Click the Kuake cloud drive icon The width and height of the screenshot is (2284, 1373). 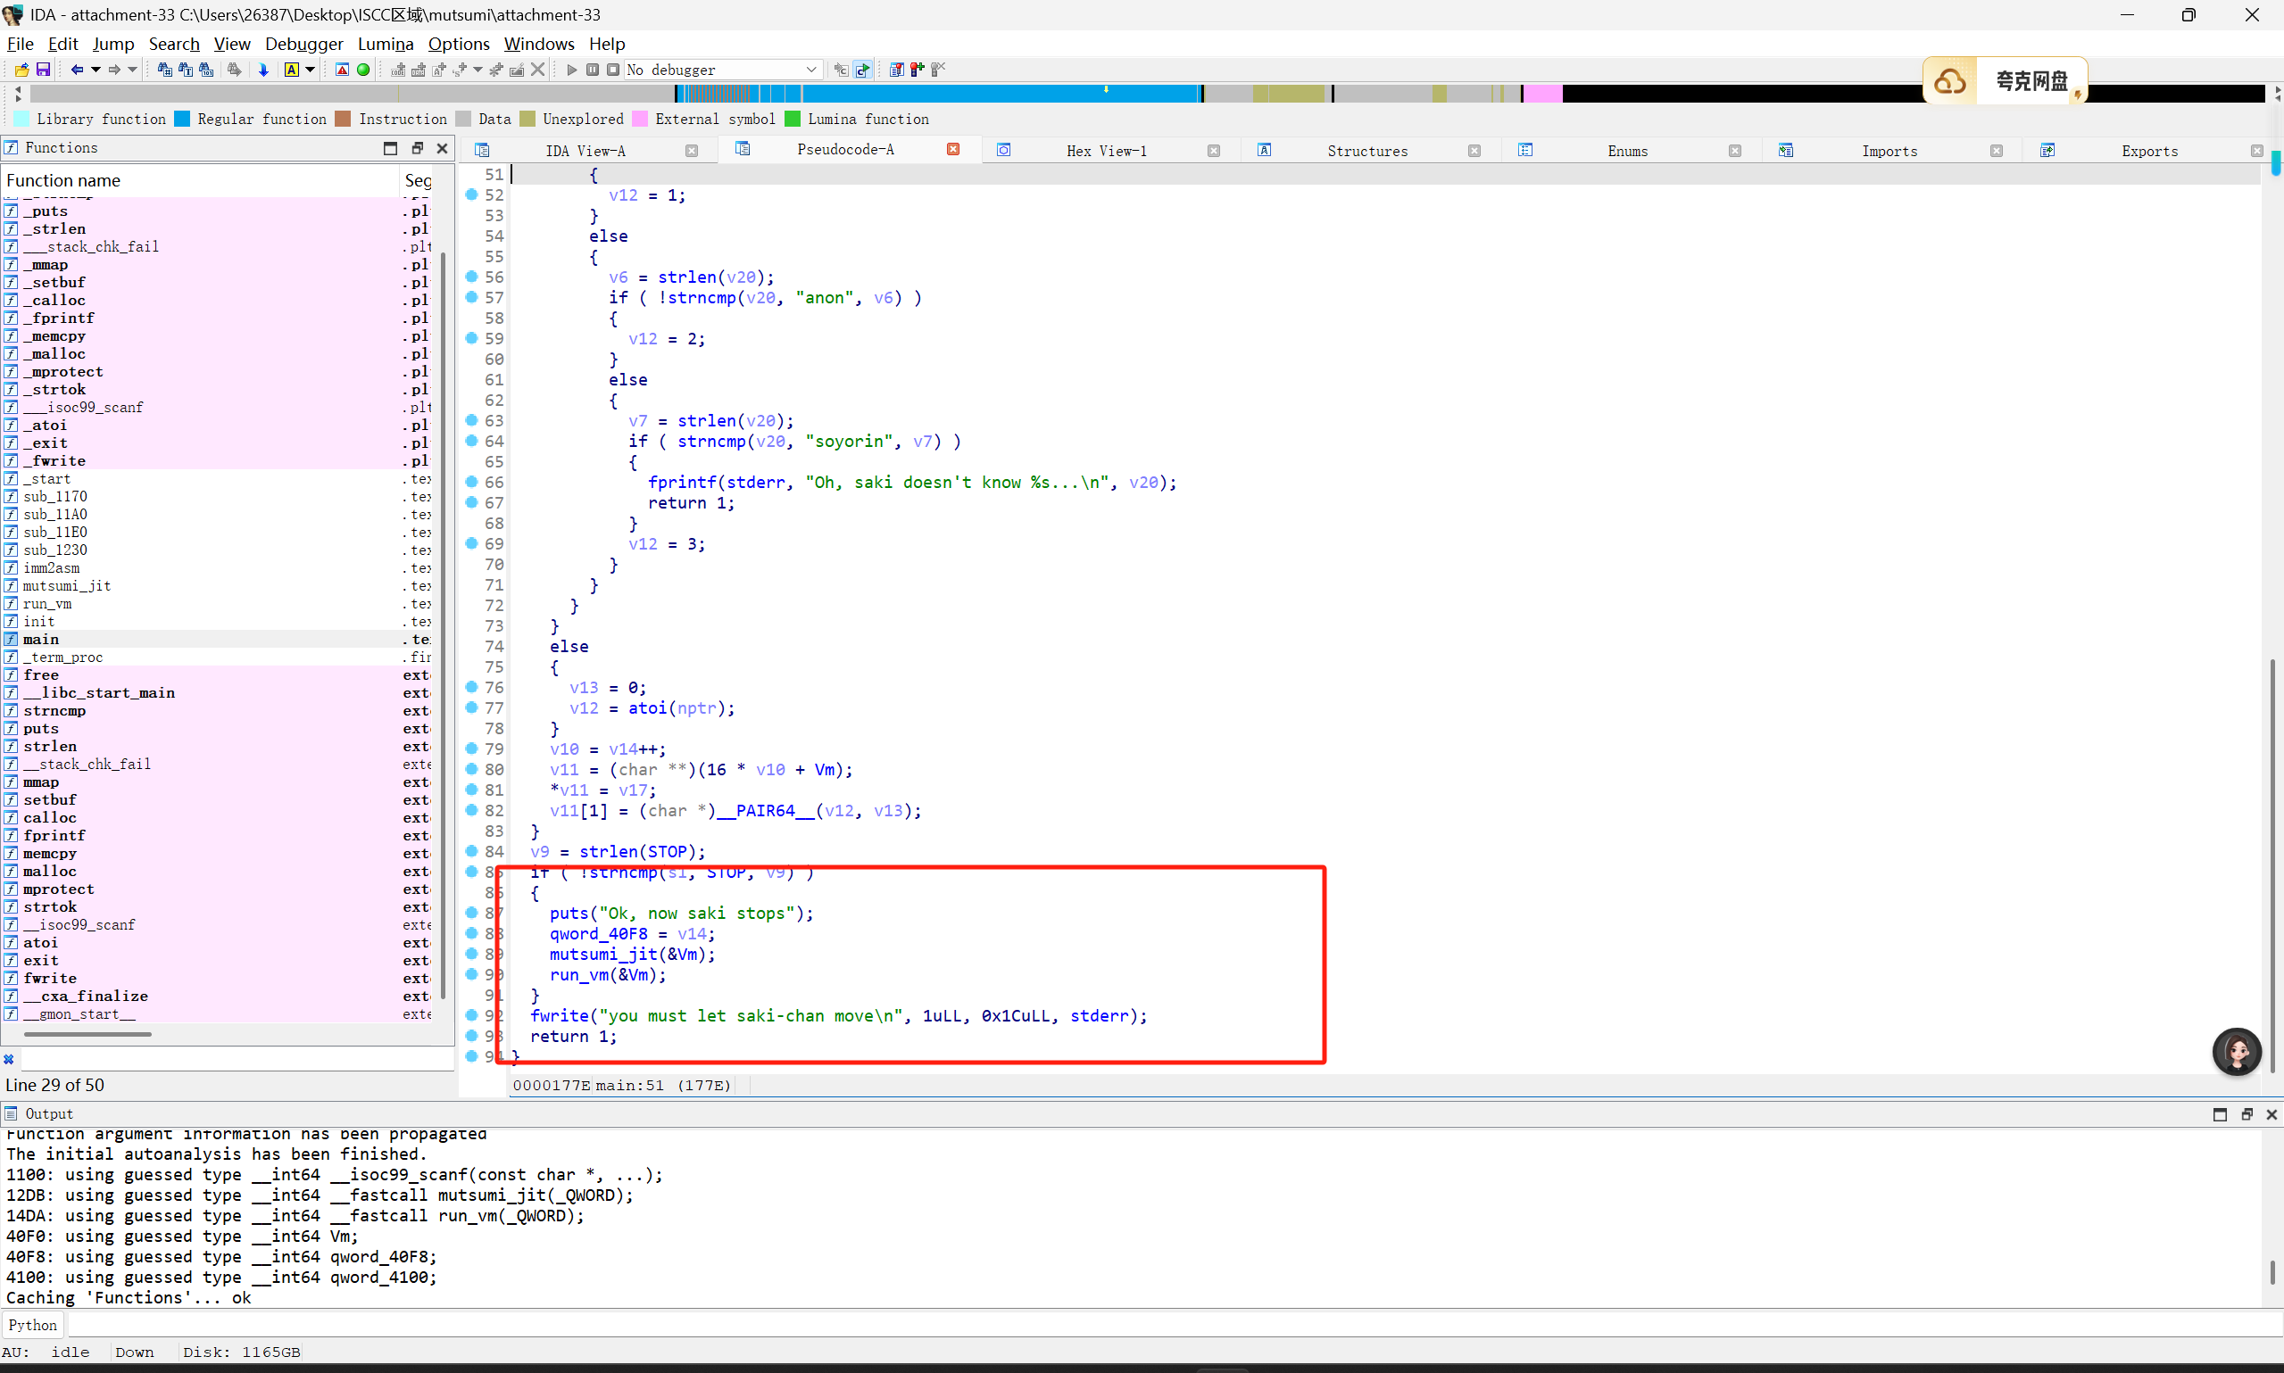(x=1950, y=81)
